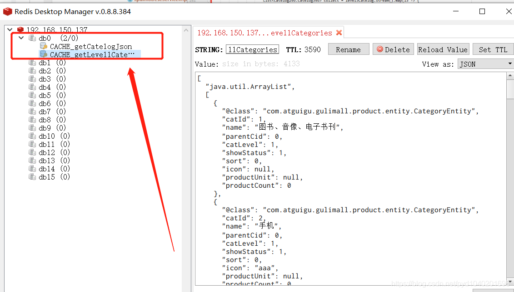
Task: Click the db3 database icon
Action: (x=32, y=79)
